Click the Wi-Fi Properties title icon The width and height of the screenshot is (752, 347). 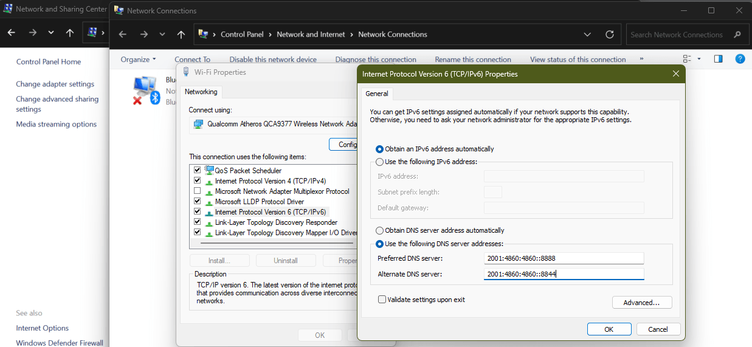pyautogui.click(x=185, y=72)
